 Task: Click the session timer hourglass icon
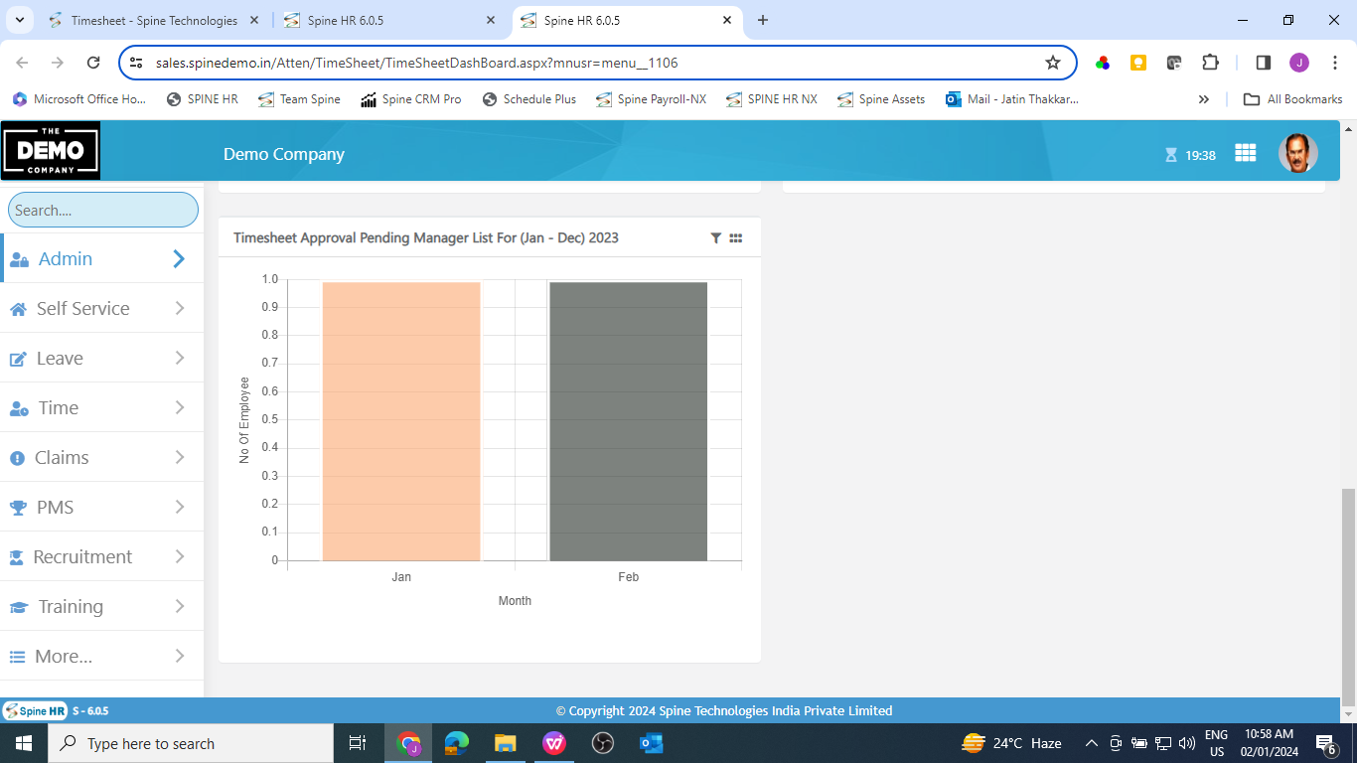pos(1171,155)
